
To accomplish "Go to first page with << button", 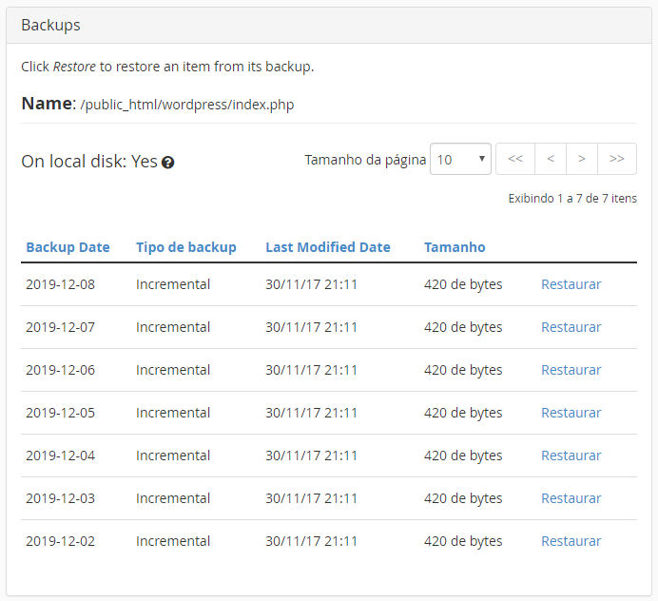I will pos(515,159).
